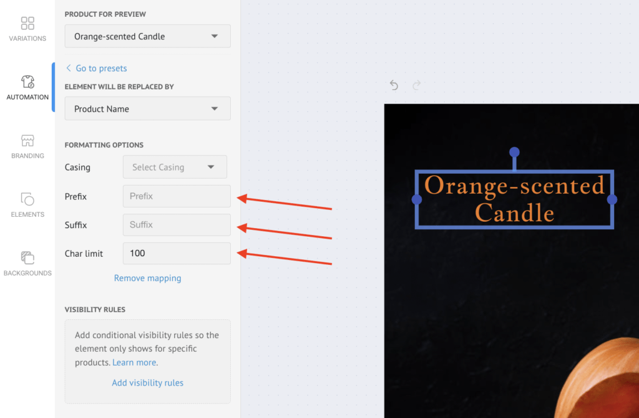Click the redo arrow above canvas
The width and height of the screenshot is (639, 418).
(416, 85)
